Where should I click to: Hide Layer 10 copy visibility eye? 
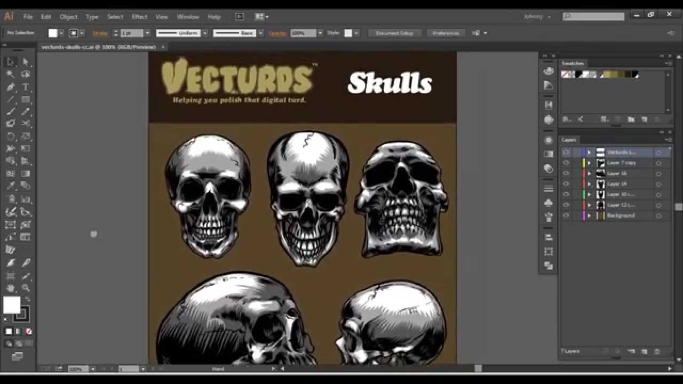coord(566,195)
